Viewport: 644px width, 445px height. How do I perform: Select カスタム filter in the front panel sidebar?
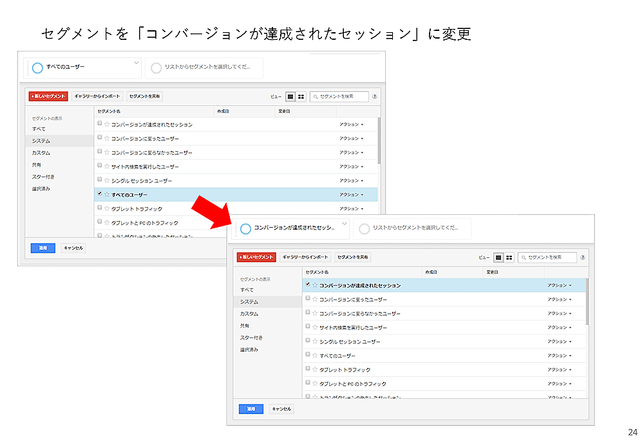249,314
